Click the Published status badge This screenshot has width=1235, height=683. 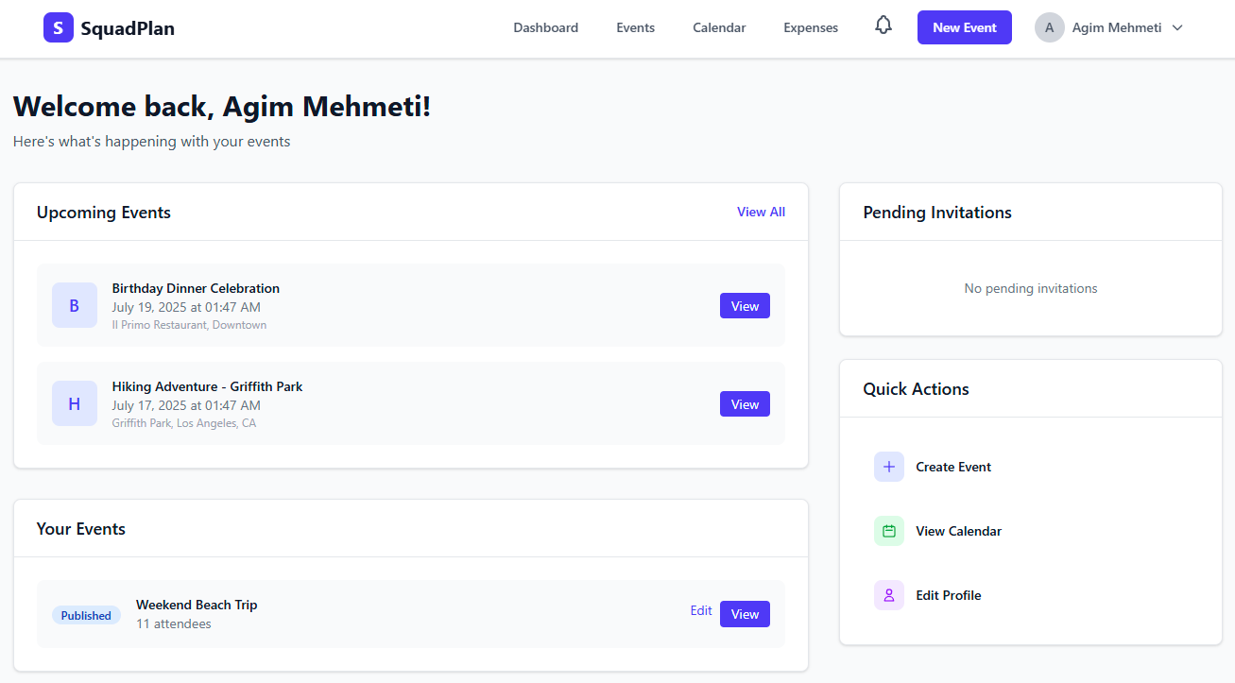pos(86,615)
